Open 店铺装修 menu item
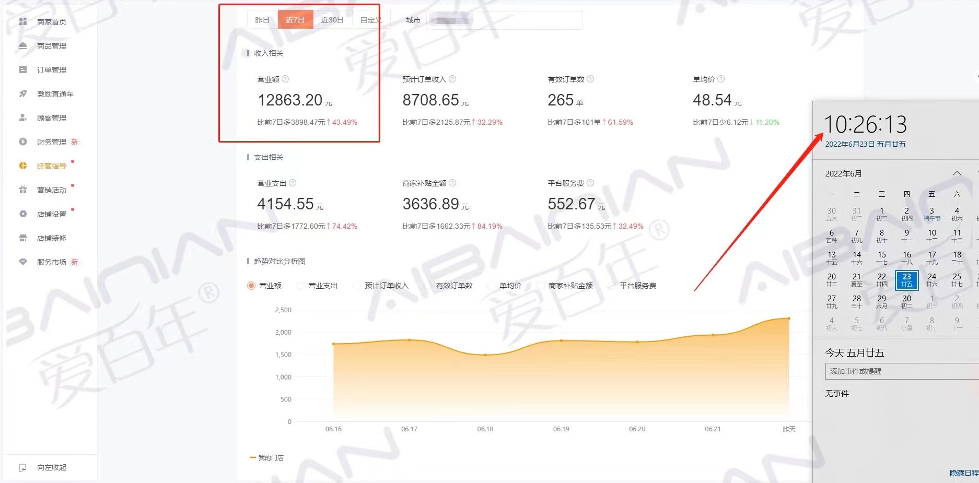 [52, 238]
